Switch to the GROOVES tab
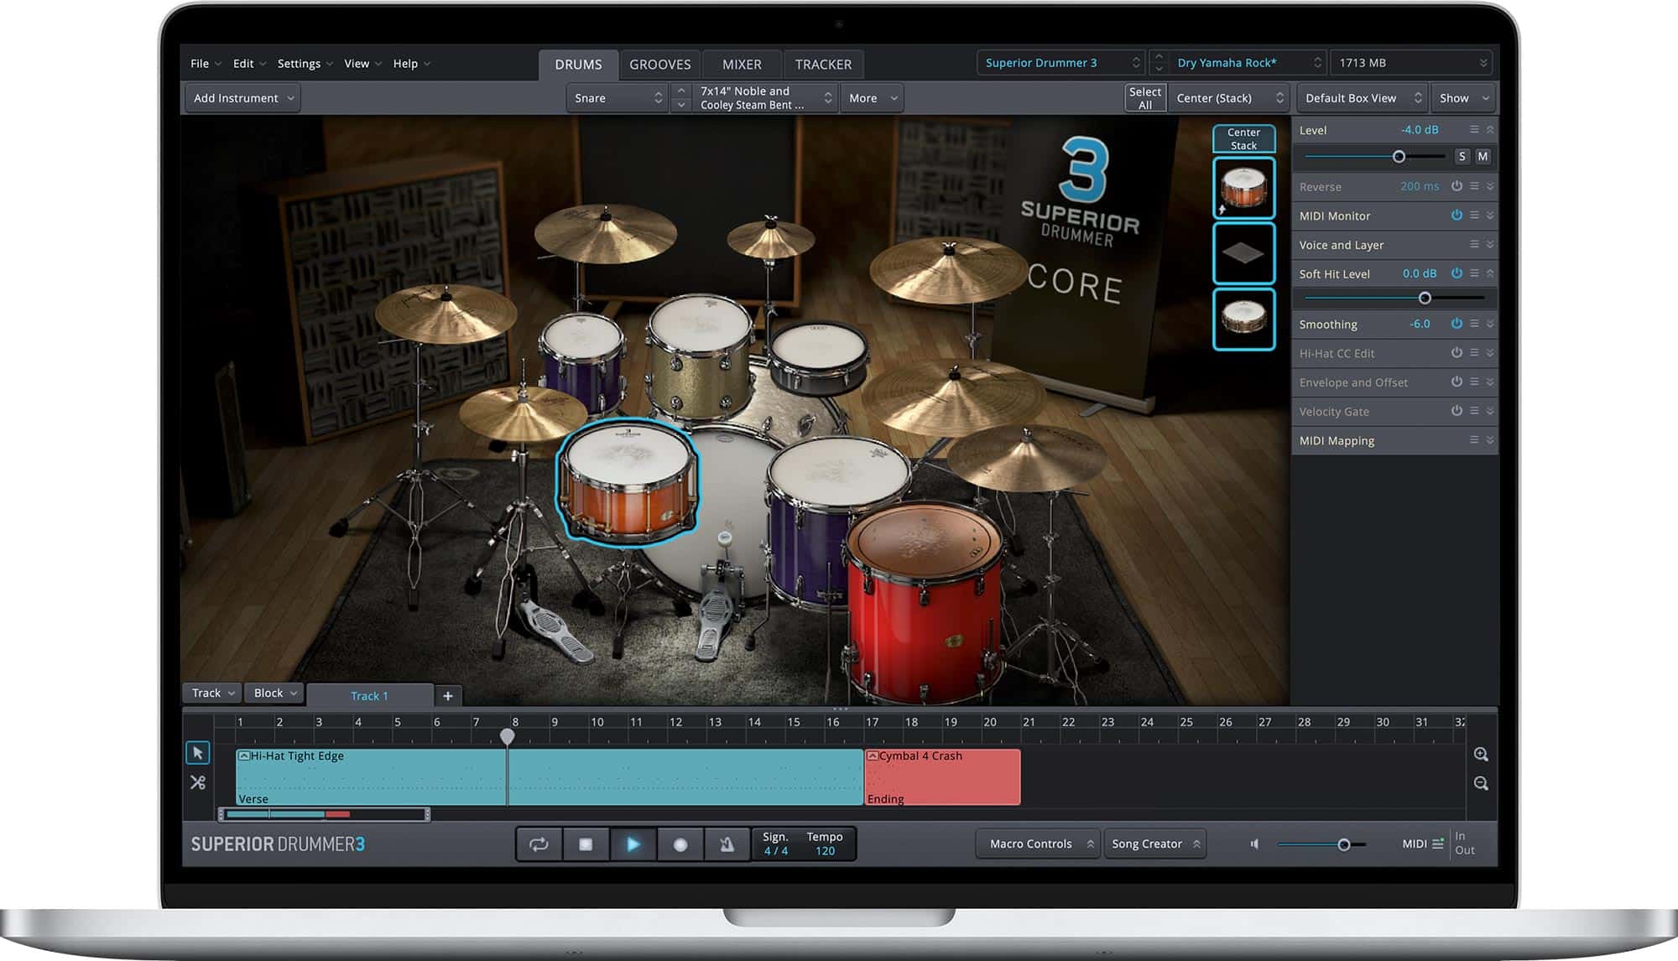The height and width of the screenshot is (961, 1678). pos(660,65)
